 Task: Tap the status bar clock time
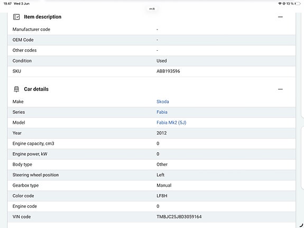[x=7, y=4]
